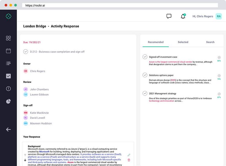The image size is (226, 166).
Task: Move the Background response up
Action: tap(25, 155)
